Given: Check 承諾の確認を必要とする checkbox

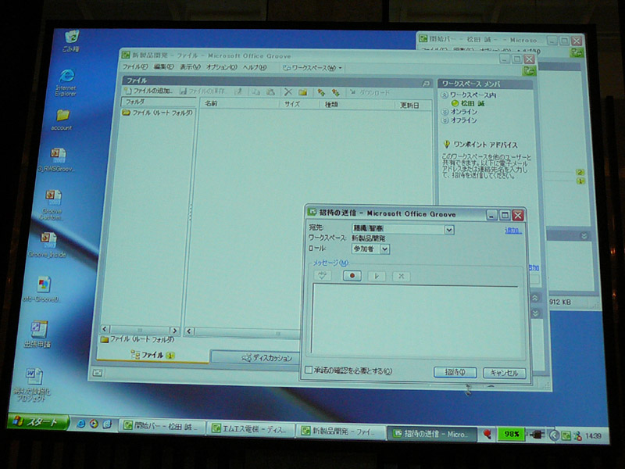Looking at the screenshot, I should click(308, 370).
